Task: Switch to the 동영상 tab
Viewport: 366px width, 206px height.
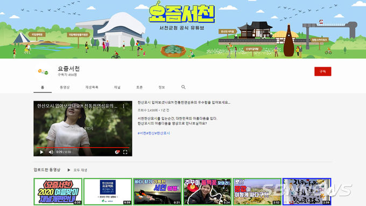Action: pos(65,87)
